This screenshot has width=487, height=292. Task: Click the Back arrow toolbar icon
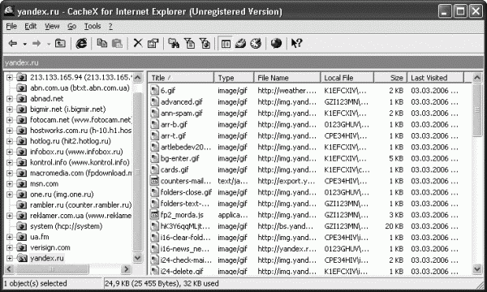tap(13, 44)
